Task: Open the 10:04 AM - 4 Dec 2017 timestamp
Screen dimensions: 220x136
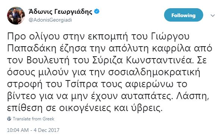Action: pos(33,130)
